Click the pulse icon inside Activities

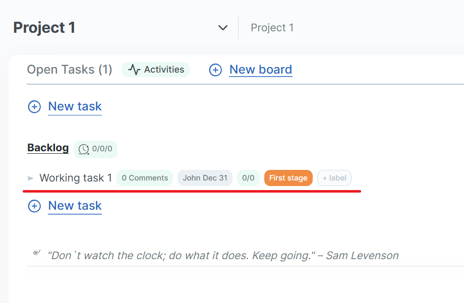pos(134,70)
